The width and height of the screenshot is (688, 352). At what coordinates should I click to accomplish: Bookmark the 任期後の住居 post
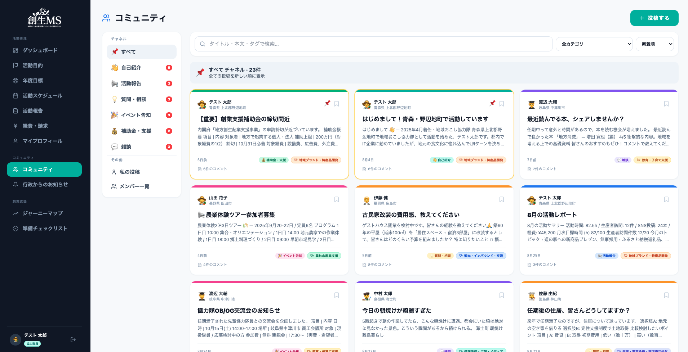pos(666,295)
